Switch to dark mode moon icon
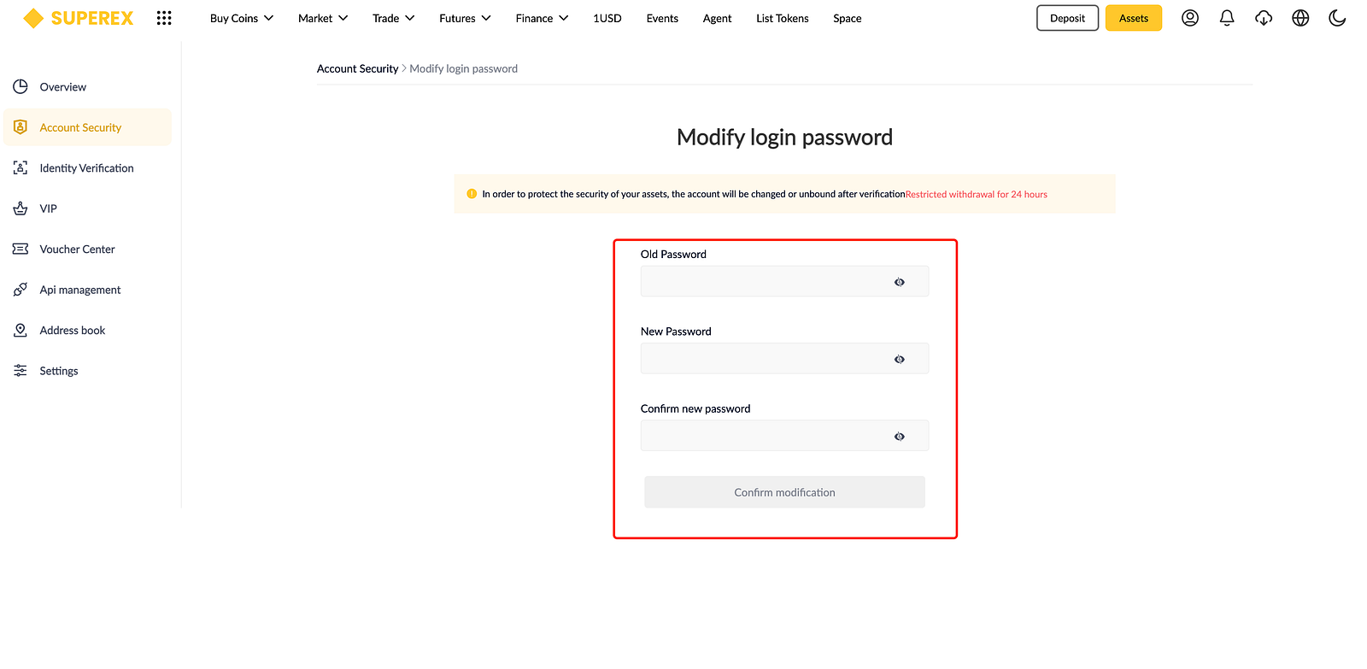 [1338, 18]
